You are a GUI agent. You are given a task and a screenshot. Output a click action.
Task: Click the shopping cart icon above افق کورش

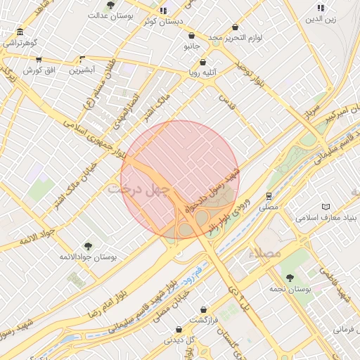pos(39,60)
